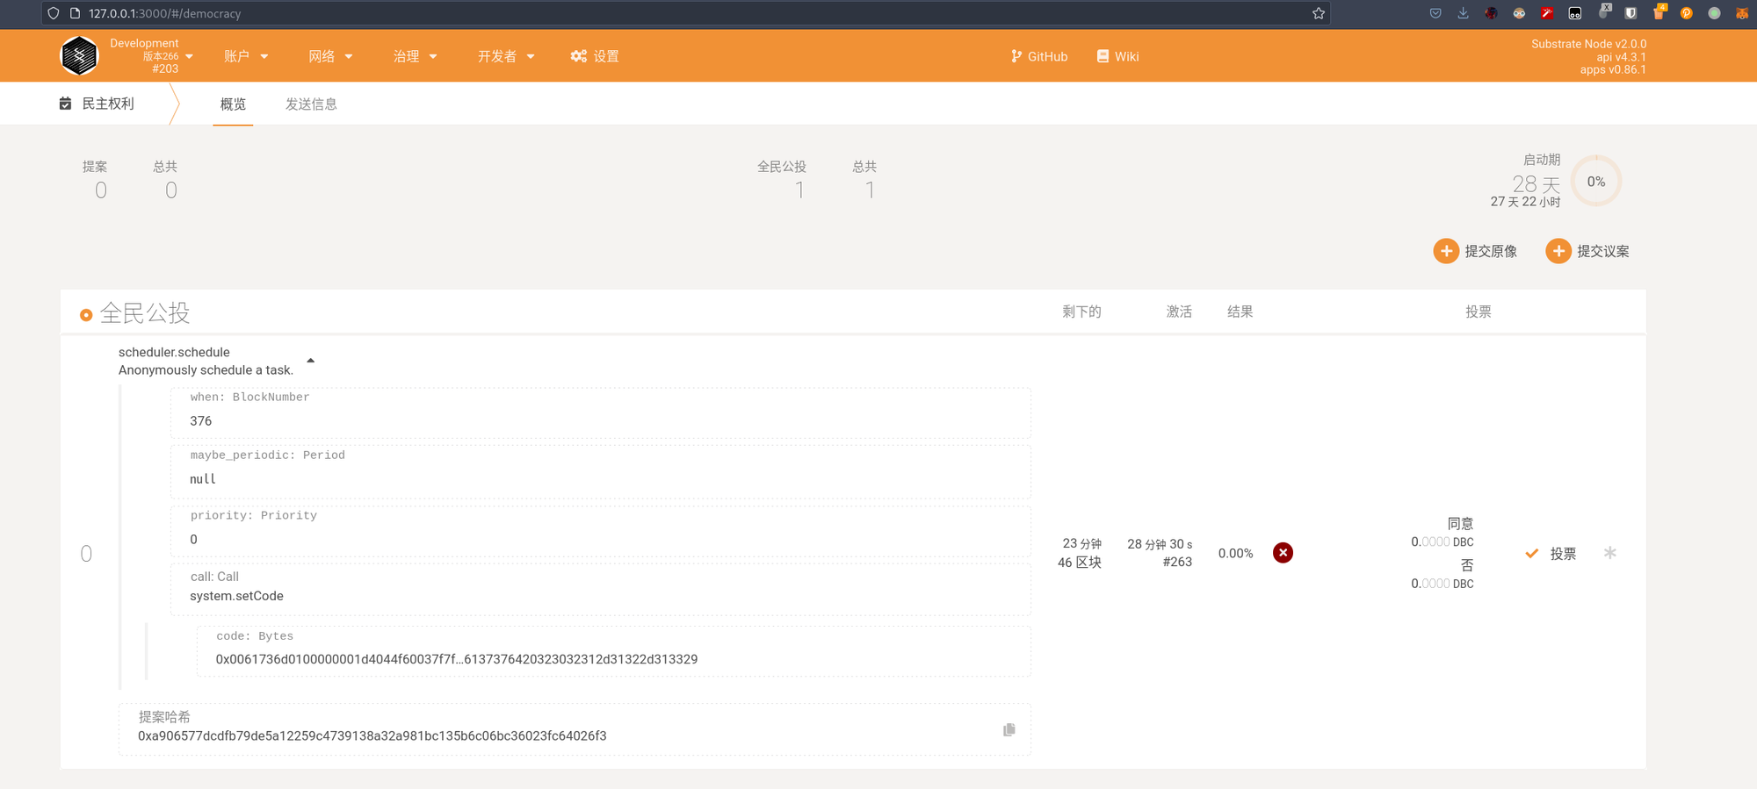Screen dimensions: 1757x789
Task: Click the proposal hash value 0xa906577d…
Action: tap(372, 736)
